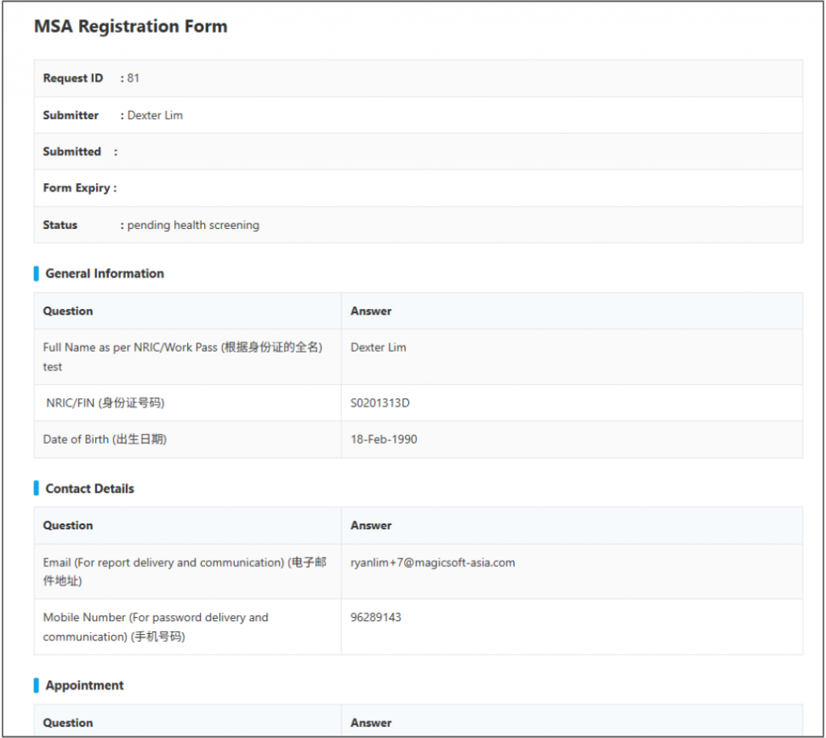Click the General Information section heading
This screenshot has width=826, height=738.
104,273
